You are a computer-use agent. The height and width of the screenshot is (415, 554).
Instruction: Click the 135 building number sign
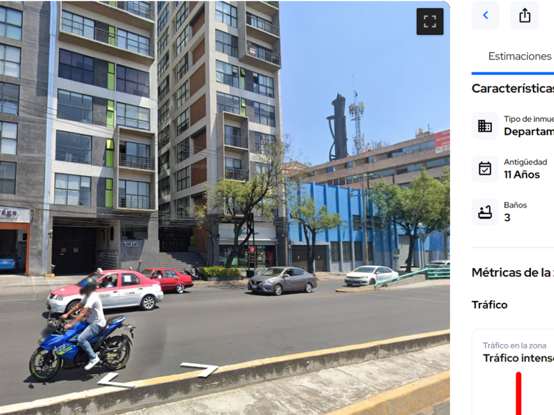(x=131, y=244)
